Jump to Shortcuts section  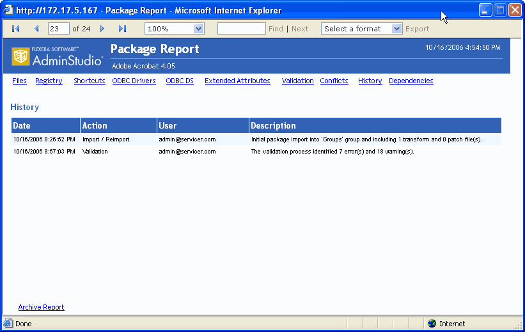tap(89, 81)
